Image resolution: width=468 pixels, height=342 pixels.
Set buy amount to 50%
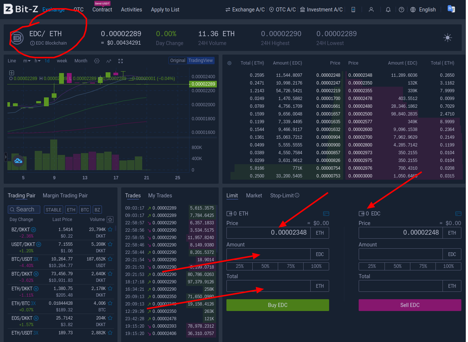tap(265, 266)
